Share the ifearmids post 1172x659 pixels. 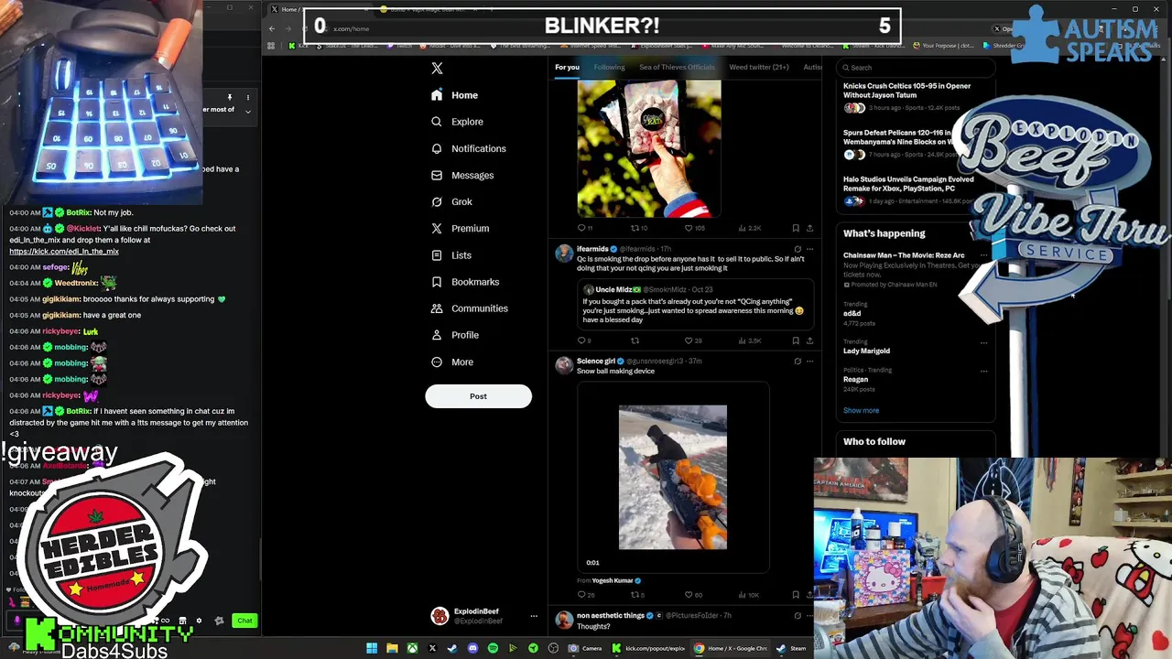pos(809,340)
